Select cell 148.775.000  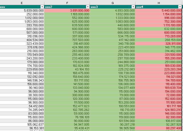[x=159, y=47]
